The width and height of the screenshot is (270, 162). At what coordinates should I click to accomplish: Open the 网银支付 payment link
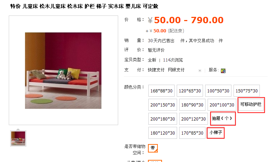pyautogui.click(x=176, y=70)
